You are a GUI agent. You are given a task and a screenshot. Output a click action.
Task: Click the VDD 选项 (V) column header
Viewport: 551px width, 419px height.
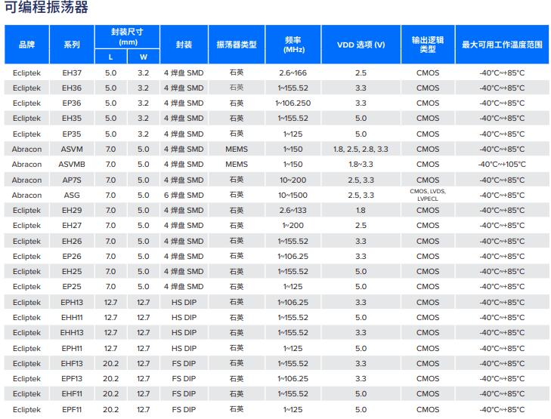click(x=361, y=45)
